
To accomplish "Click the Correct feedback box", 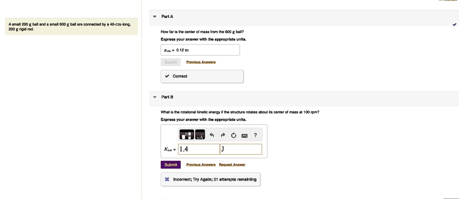I will point(202,76).
